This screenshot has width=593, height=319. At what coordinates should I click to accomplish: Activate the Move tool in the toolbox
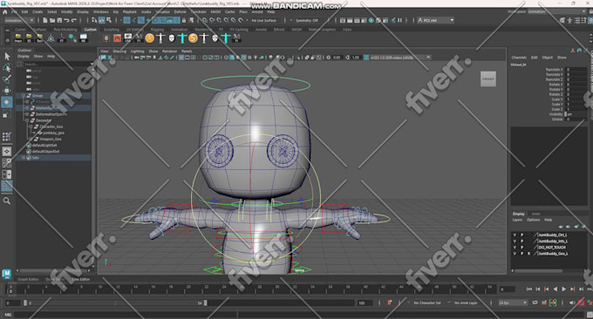click(7, 91)
